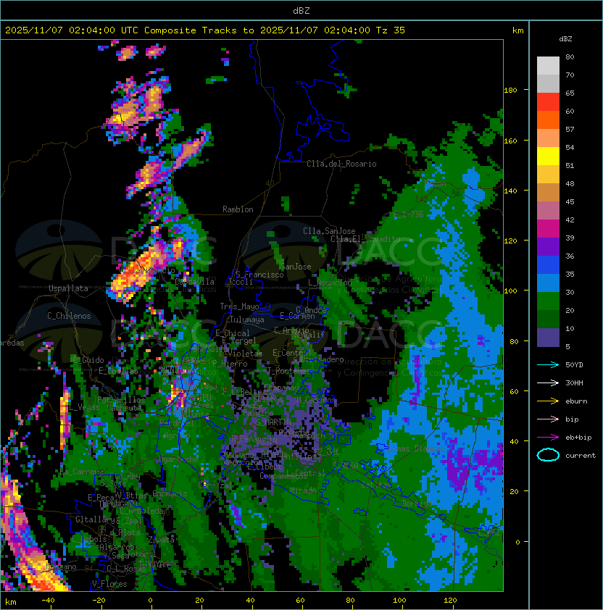The image size is (603, 610).
Task: Click the 'La_Carrera' map label
Action: (82, 472)
